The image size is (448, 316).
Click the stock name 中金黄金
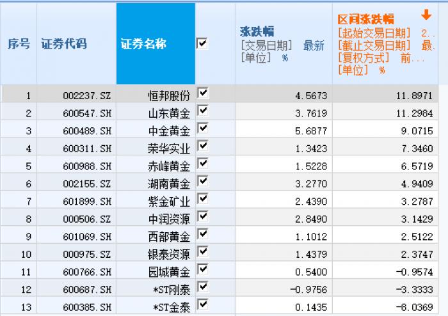[169, 131]
